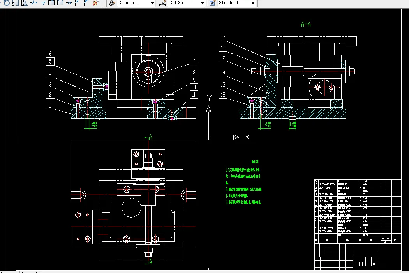Select the Trim tool
409x273 pixels.
coord(33,3)
